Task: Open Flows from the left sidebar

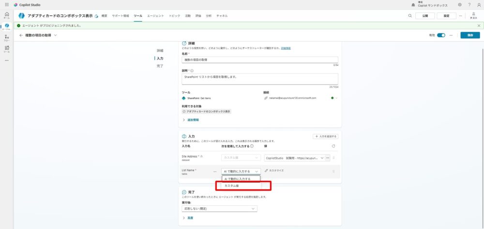Action: click(6, 38)
